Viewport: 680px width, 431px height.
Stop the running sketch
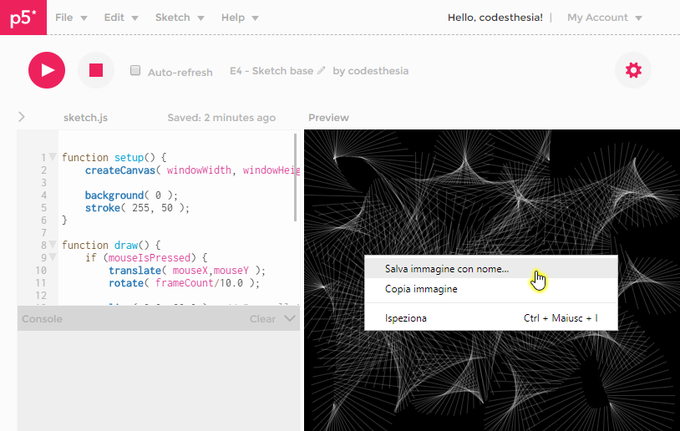click(x=96, y=70)
